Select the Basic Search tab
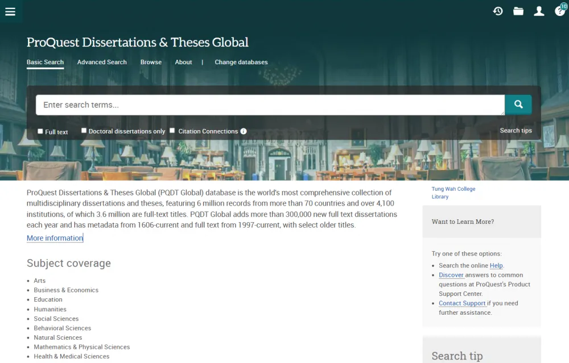The image size is (569, 363). pyautogui.click(x=45, y=62)
